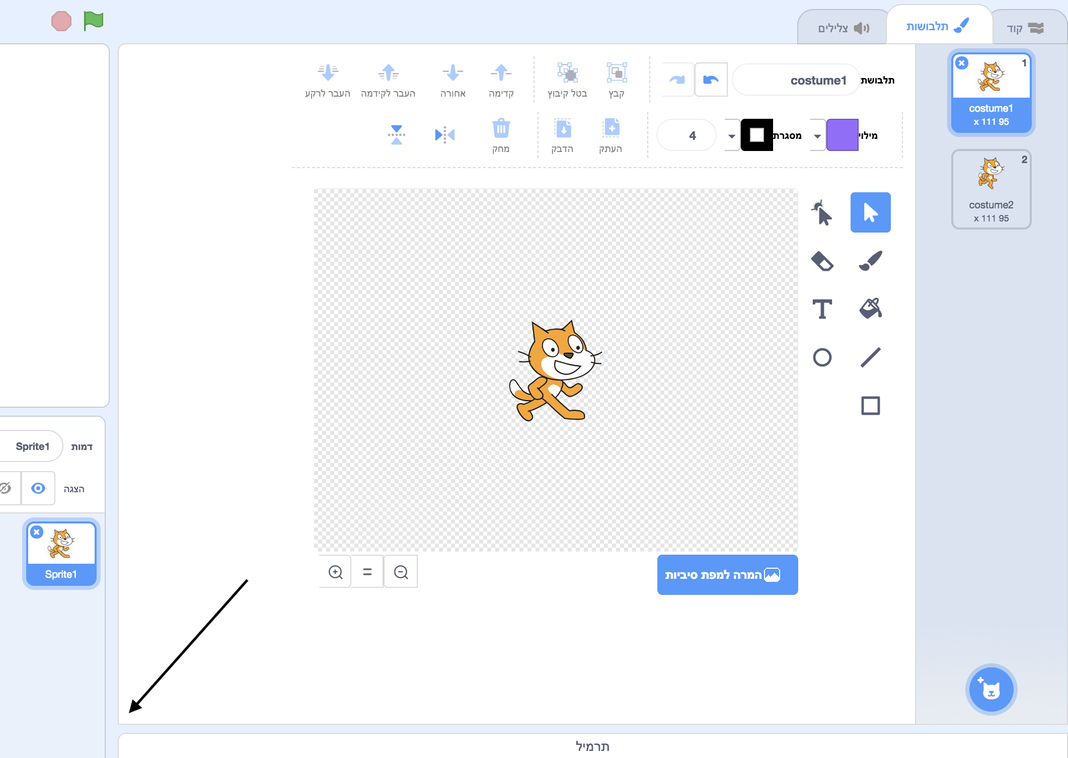The width and height of the screenshot is (1068, 758).
Task: Select the Brush tool
Action: pos(870,261)
